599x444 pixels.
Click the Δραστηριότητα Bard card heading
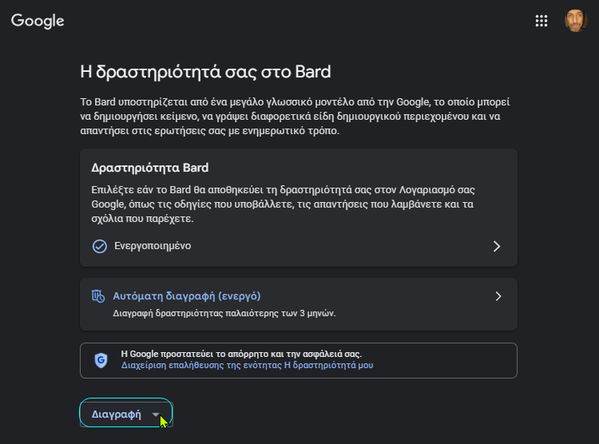pyautogui.click(x=150, y=168)
